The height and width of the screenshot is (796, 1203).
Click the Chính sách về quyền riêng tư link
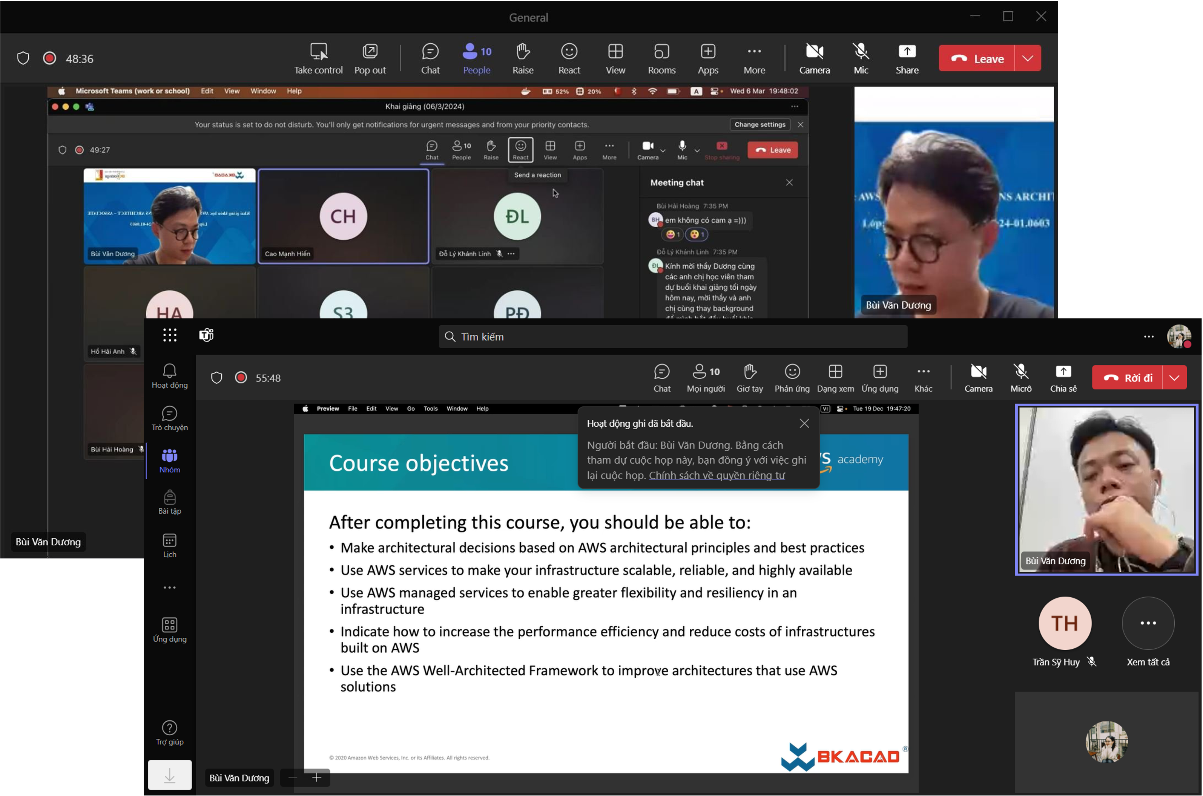tap(717, 475)
